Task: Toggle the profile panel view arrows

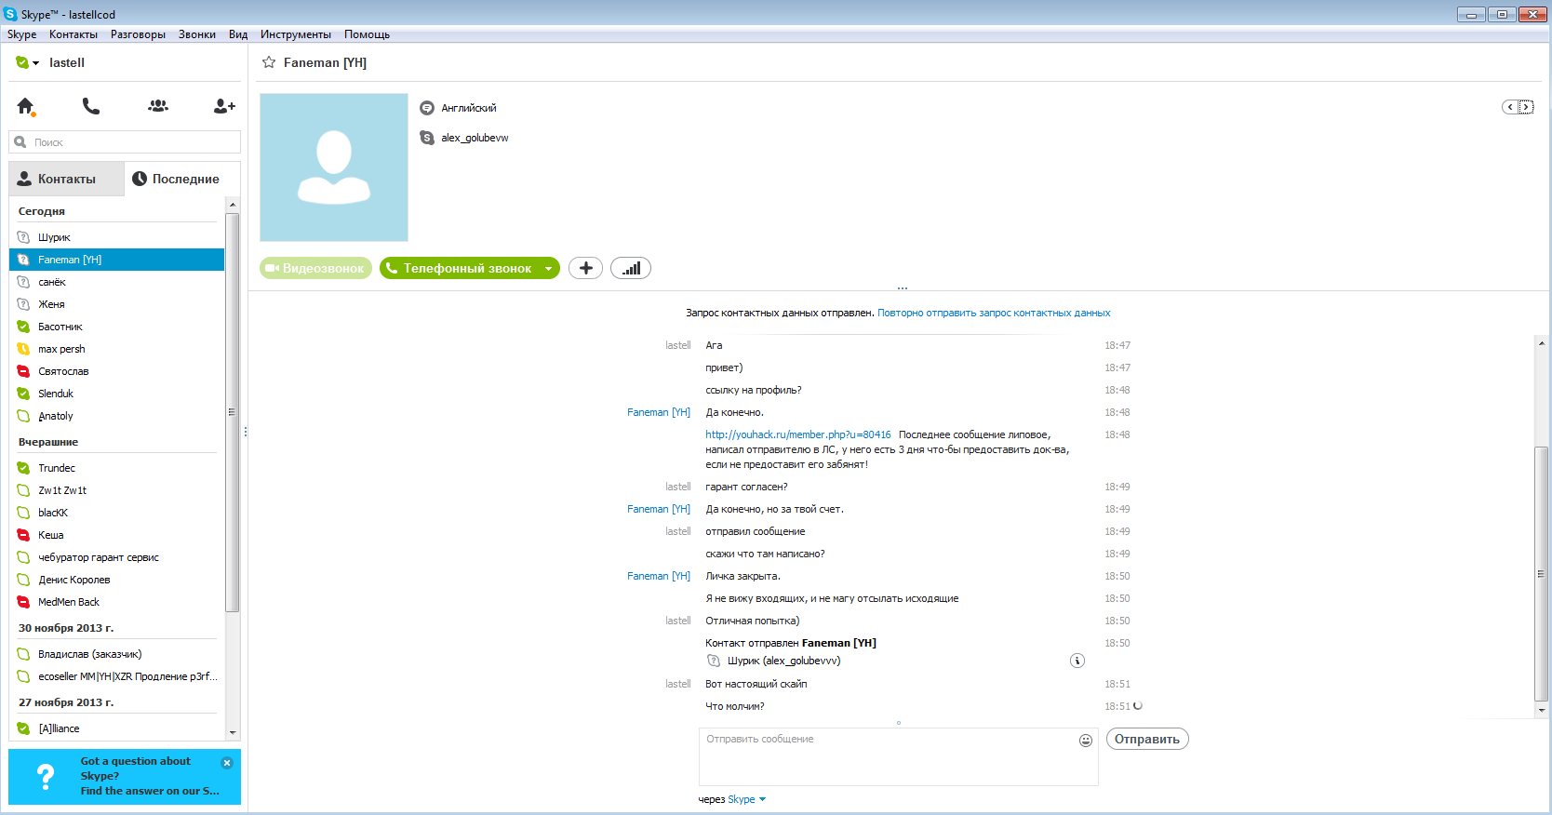Action: point(1518,107)
